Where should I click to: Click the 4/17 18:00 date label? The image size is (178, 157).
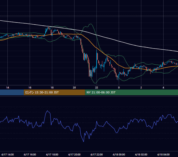[x=52, y=154]
